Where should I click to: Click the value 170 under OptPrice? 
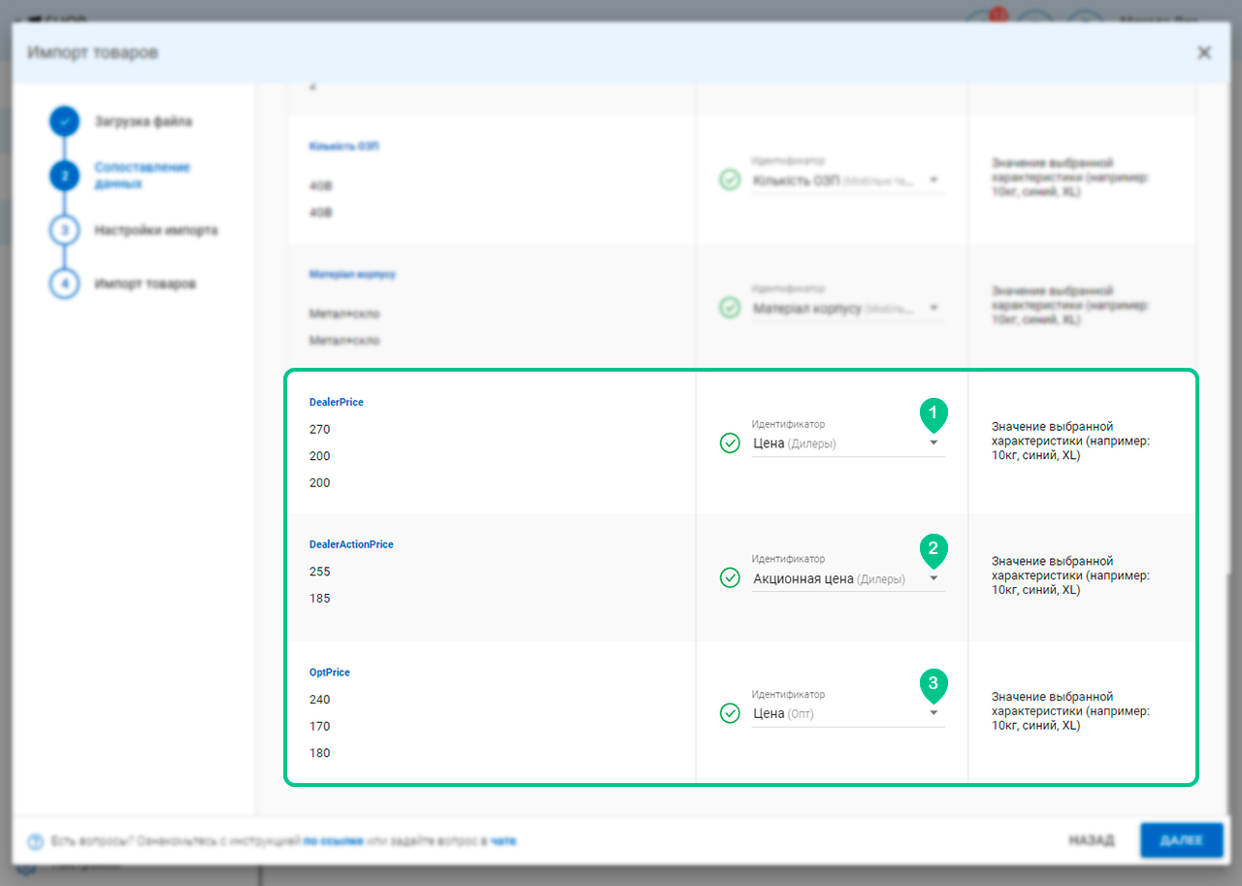click(320, 726)
